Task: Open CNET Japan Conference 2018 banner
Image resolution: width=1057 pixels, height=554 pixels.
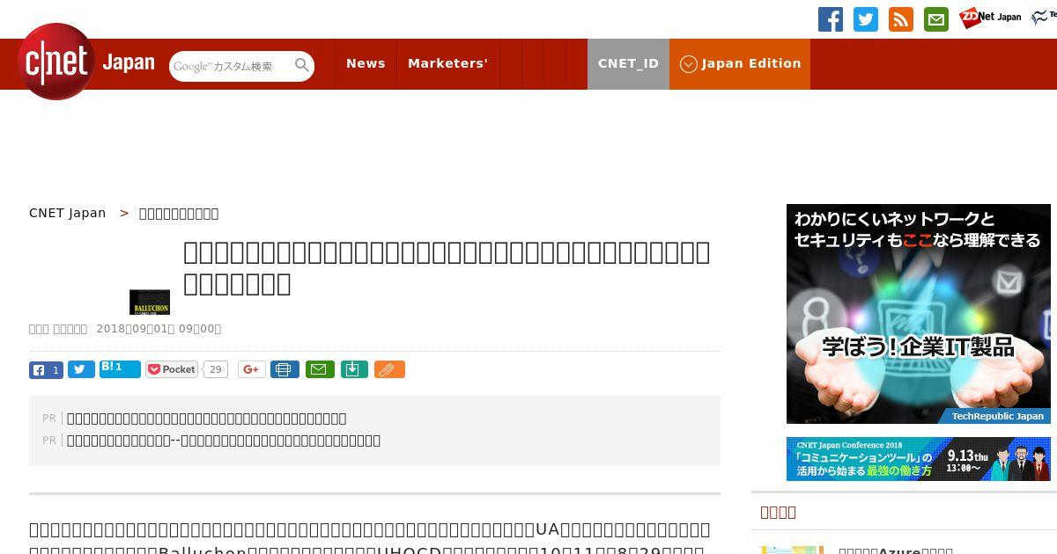Action: [x=919, y=459]
